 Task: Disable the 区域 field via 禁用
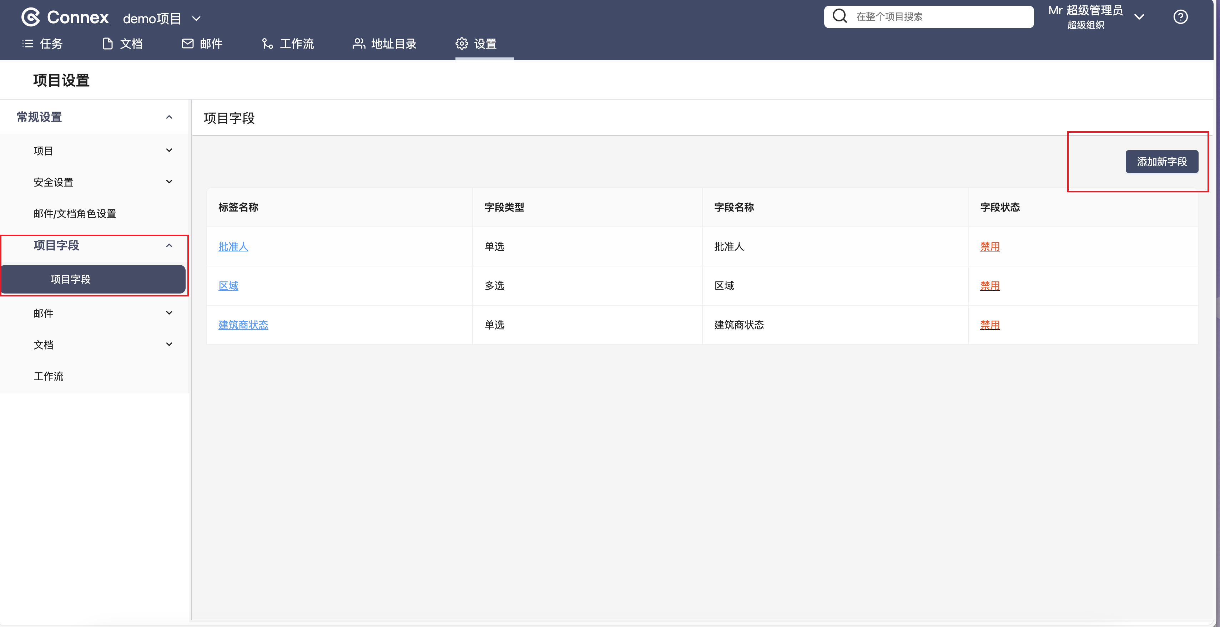tap(990, 286)
